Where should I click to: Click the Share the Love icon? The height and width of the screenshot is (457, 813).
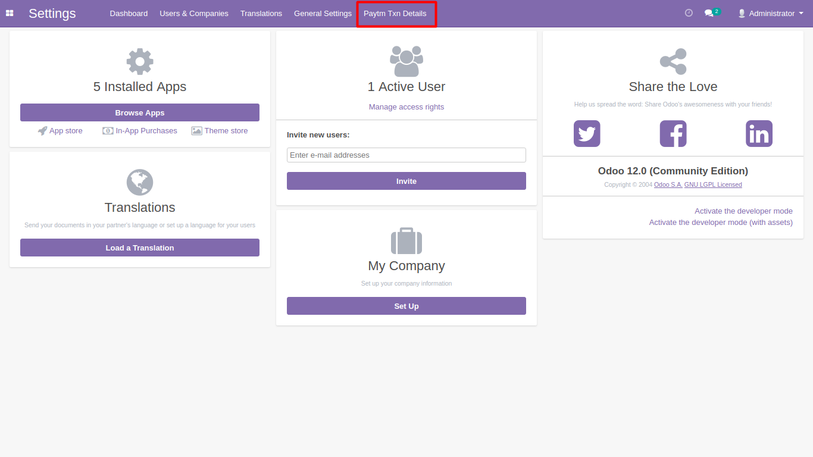pos(673,61)
